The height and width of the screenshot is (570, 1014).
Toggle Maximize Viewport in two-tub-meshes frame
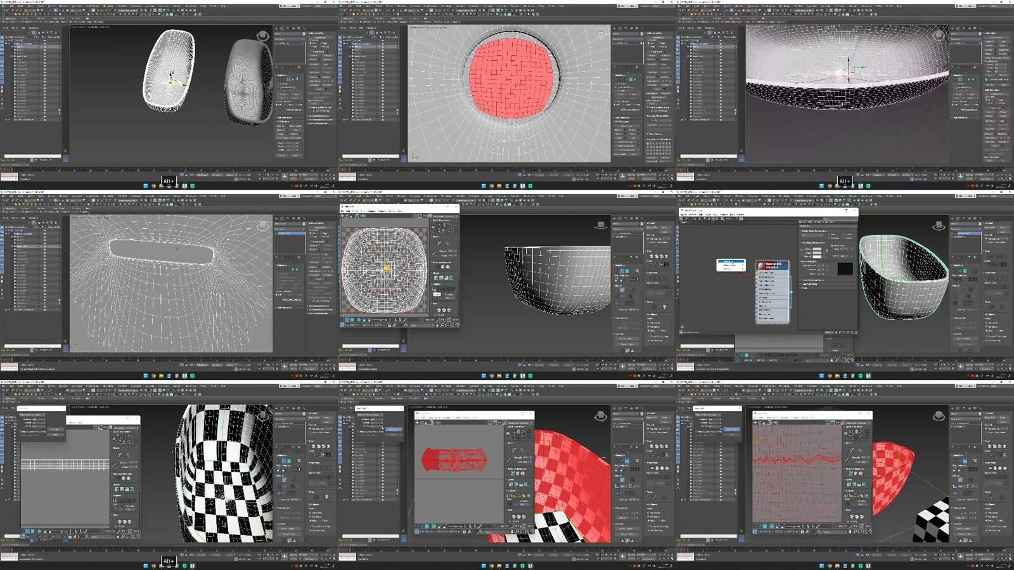click(x=335, y=179)
